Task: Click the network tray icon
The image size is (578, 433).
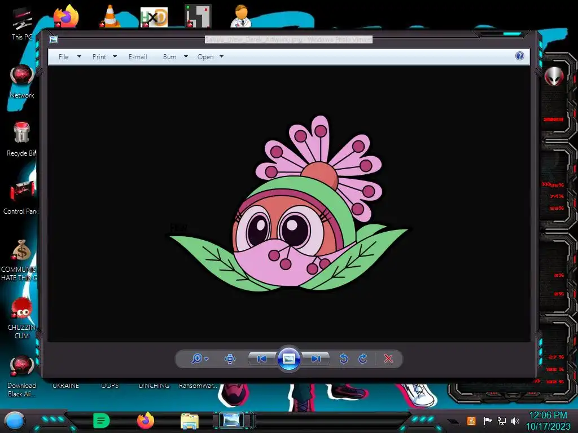Action: click(x=502, y=421)
